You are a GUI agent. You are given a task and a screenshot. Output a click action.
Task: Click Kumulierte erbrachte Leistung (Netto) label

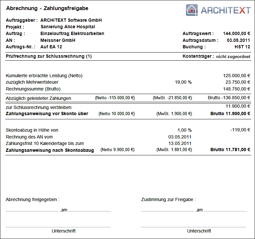click(x=44, y=76)
